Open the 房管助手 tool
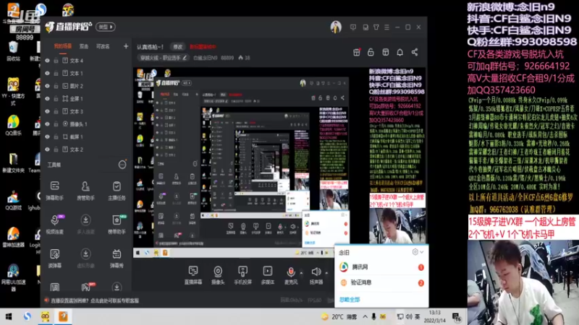This screenshot has height=325, width=579. point(85,191)
